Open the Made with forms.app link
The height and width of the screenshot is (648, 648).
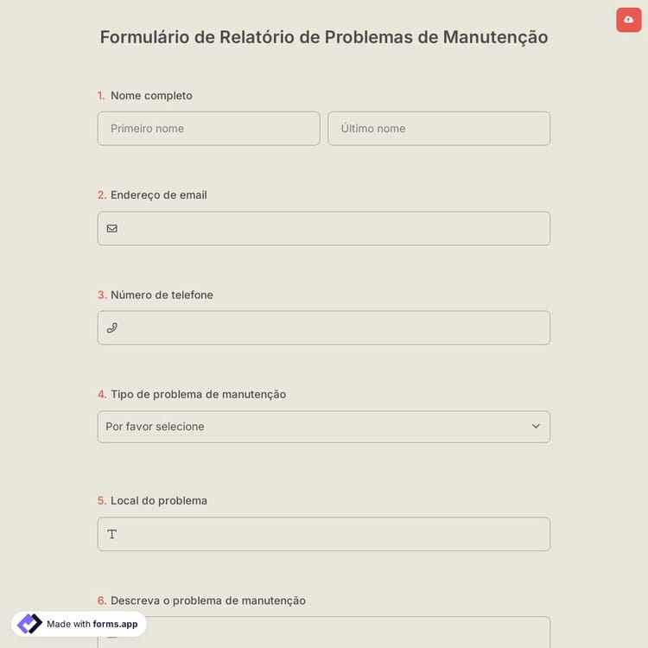[92, 624]
